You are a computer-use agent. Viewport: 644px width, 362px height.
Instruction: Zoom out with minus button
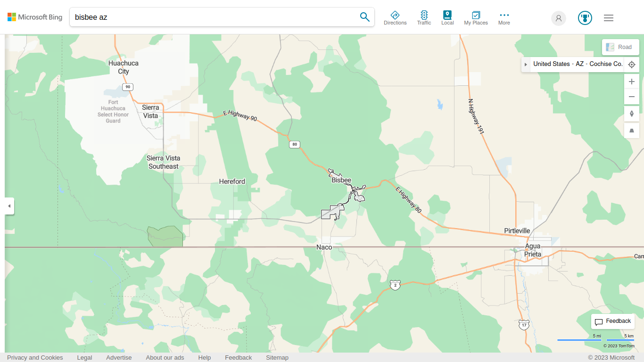pos(632,97)
